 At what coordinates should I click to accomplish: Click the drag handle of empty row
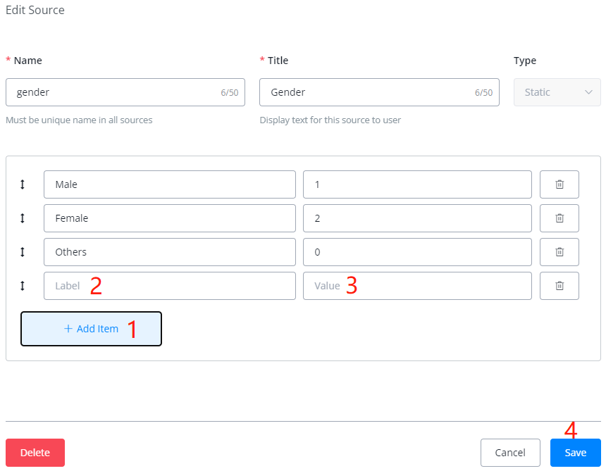pos(22,286)
